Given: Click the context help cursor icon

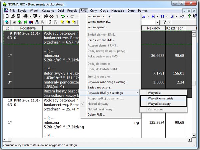Looking at the screenshot, I should pyautogui.click(x=195, y=16).
